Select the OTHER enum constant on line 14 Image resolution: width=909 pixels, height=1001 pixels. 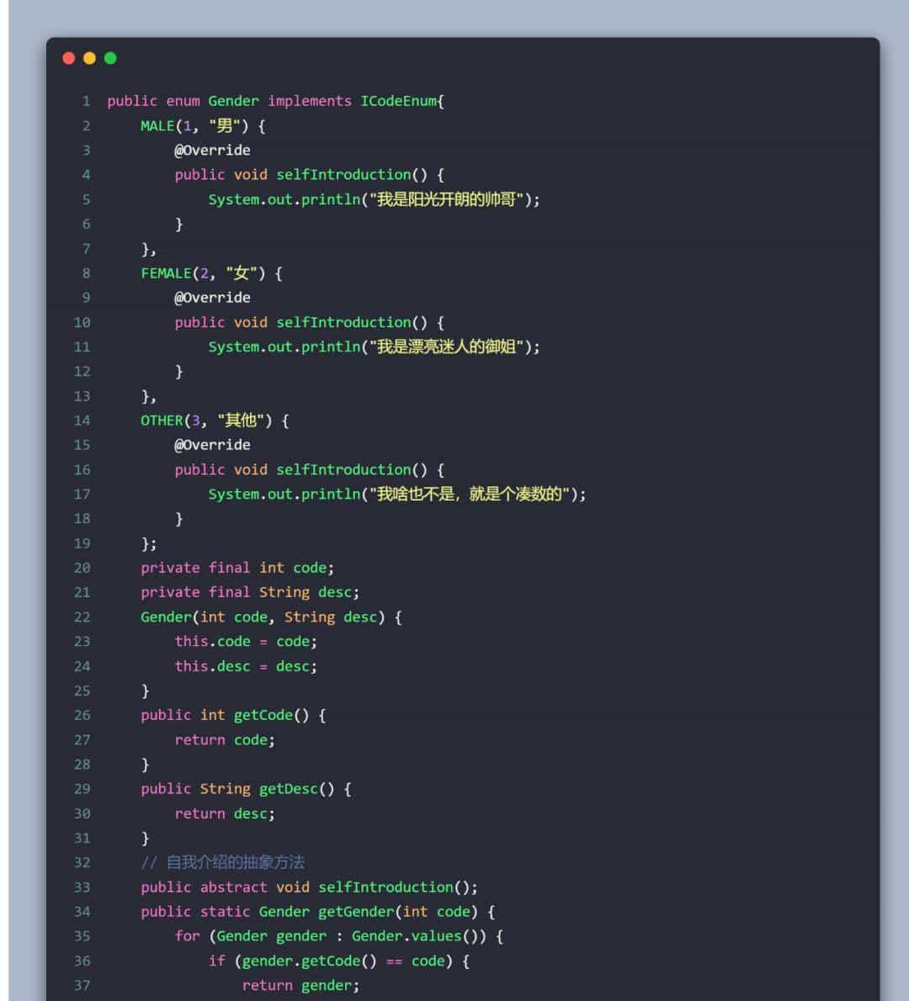pos(161,421)
